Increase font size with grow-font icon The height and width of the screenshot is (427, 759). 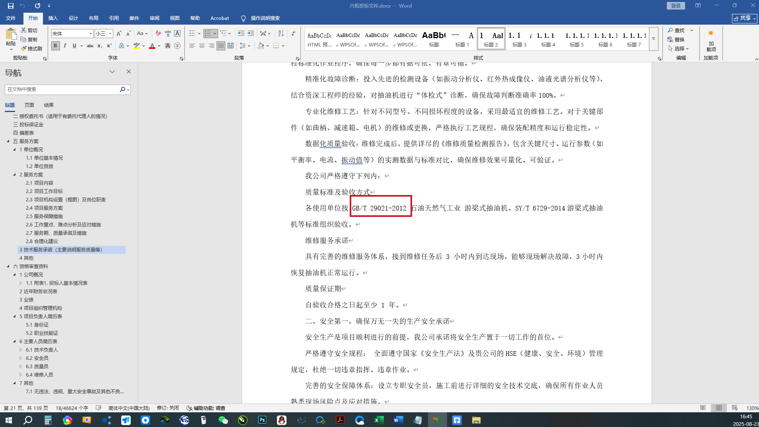[x=119, y=34]
